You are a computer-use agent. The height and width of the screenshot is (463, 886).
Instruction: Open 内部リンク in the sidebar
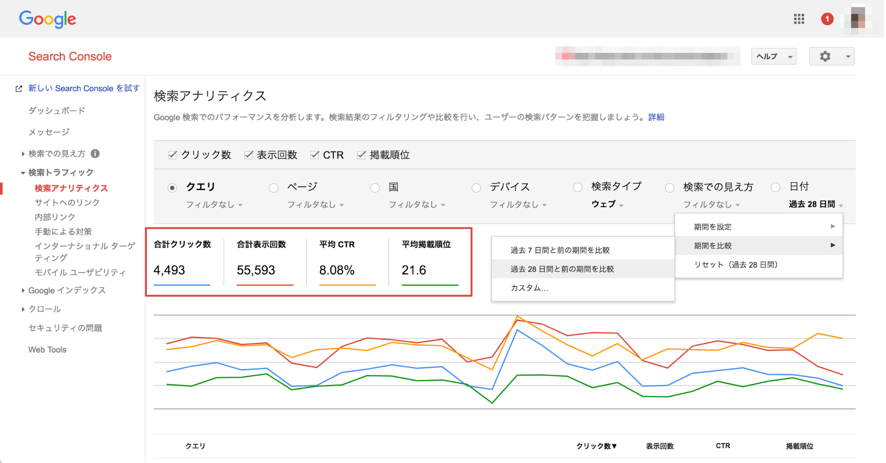pyautogui.click(x=55, y=217)
